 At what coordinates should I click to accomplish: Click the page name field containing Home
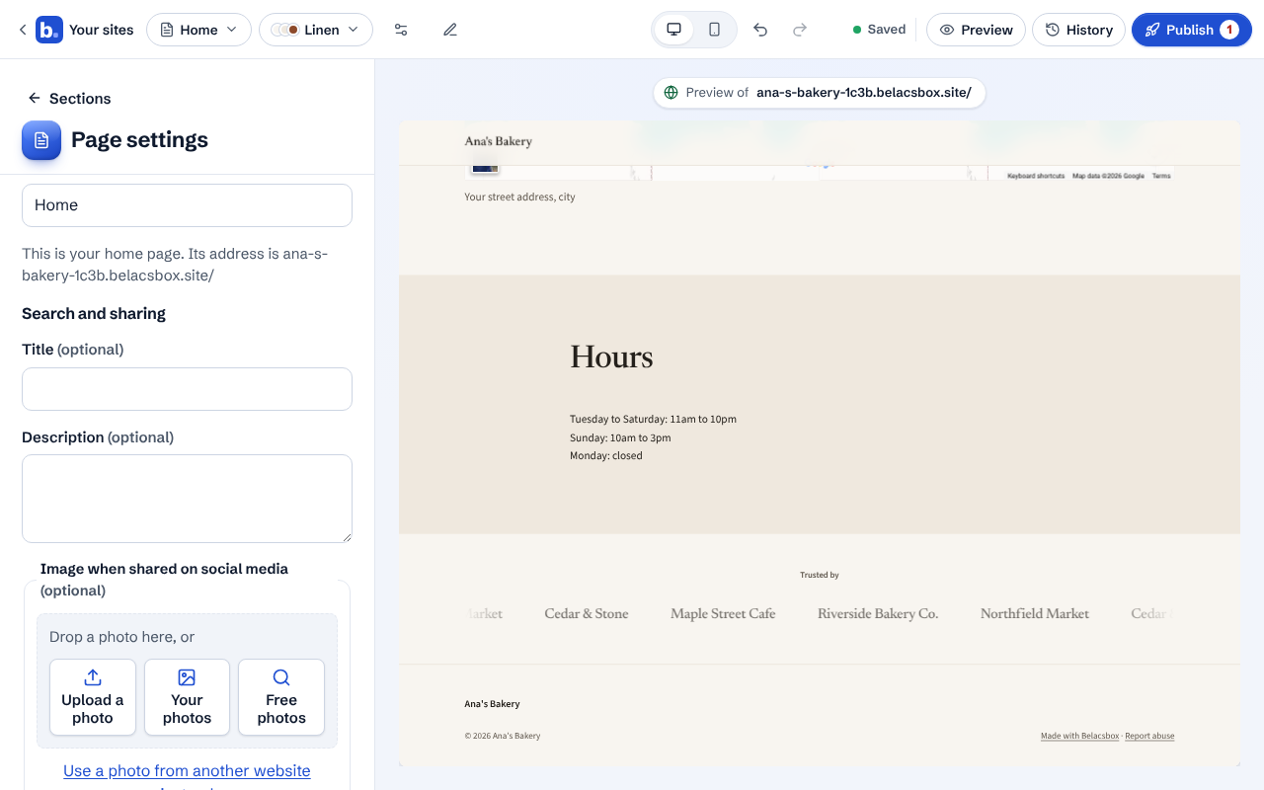pos(187,205)
